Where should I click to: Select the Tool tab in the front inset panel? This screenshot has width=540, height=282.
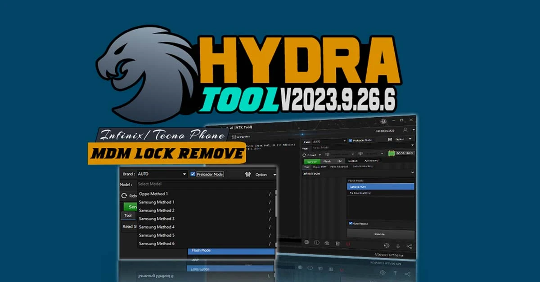point(128,216)
